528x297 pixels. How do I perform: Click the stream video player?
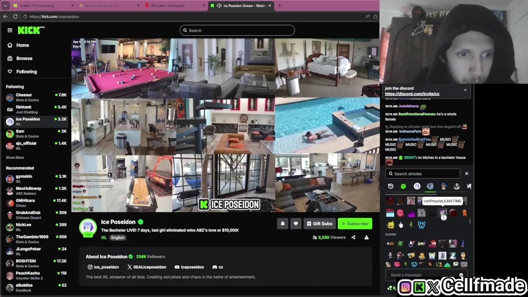225,125
